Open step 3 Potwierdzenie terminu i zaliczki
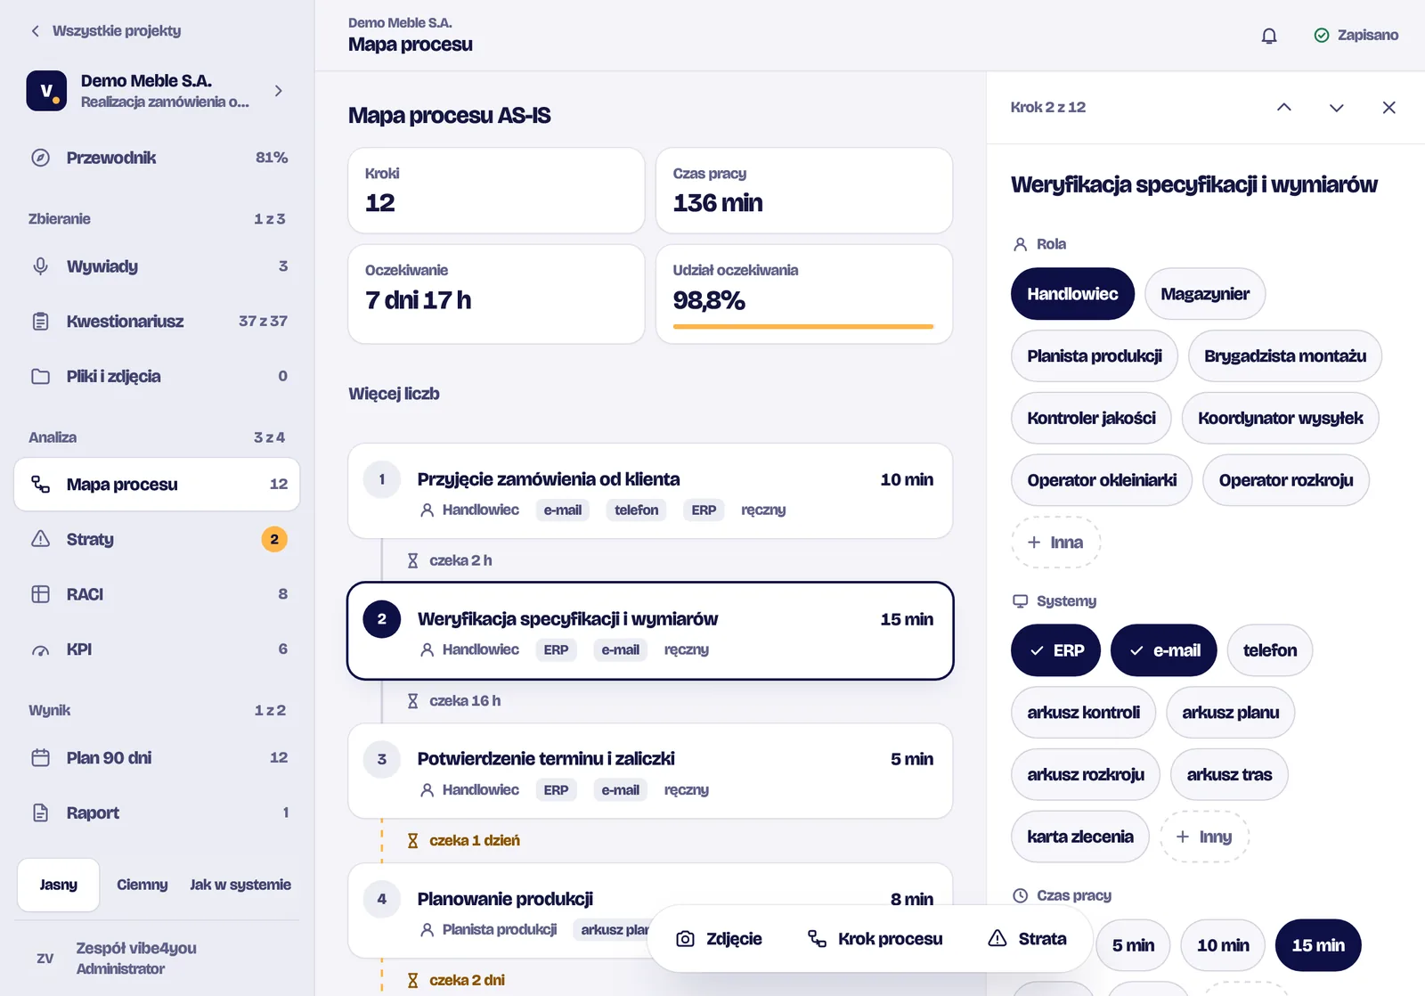1425x996 pixels. [x=650, y=771]
